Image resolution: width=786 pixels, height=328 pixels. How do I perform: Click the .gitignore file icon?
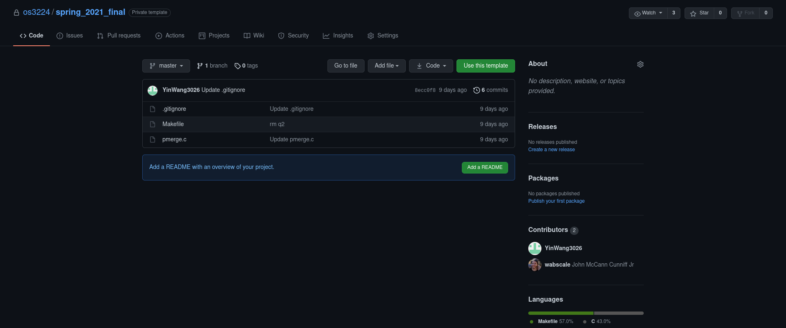(153, 109)
